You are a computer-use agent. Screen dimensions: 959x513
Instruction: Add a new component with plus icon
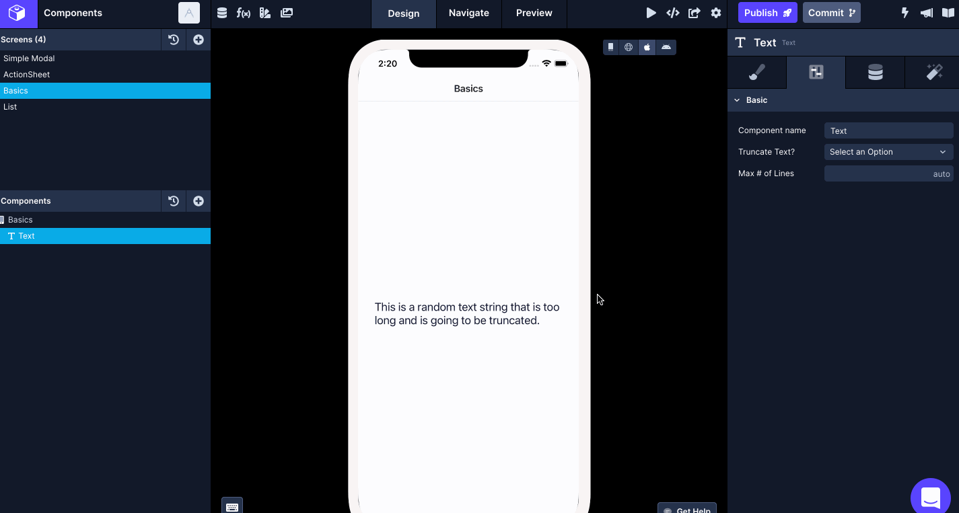click(199, 201)
